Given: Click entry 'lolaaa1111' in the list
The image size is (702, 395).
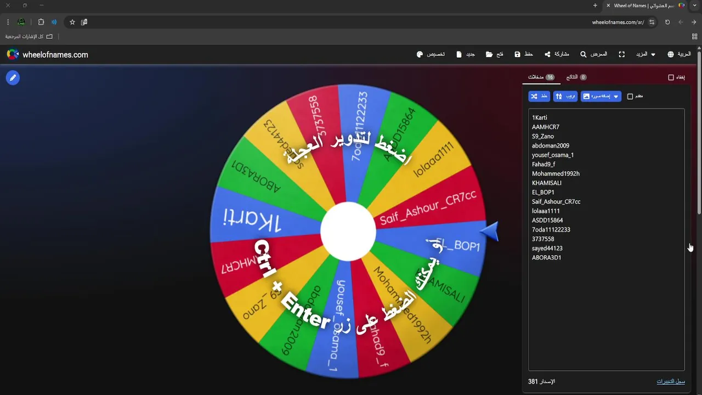Looking at the screenshot, I should click(x=546, y=211).
